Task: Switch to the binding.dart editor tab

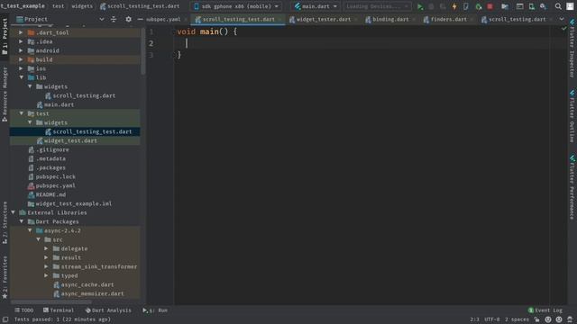Action: click(390, 19)
